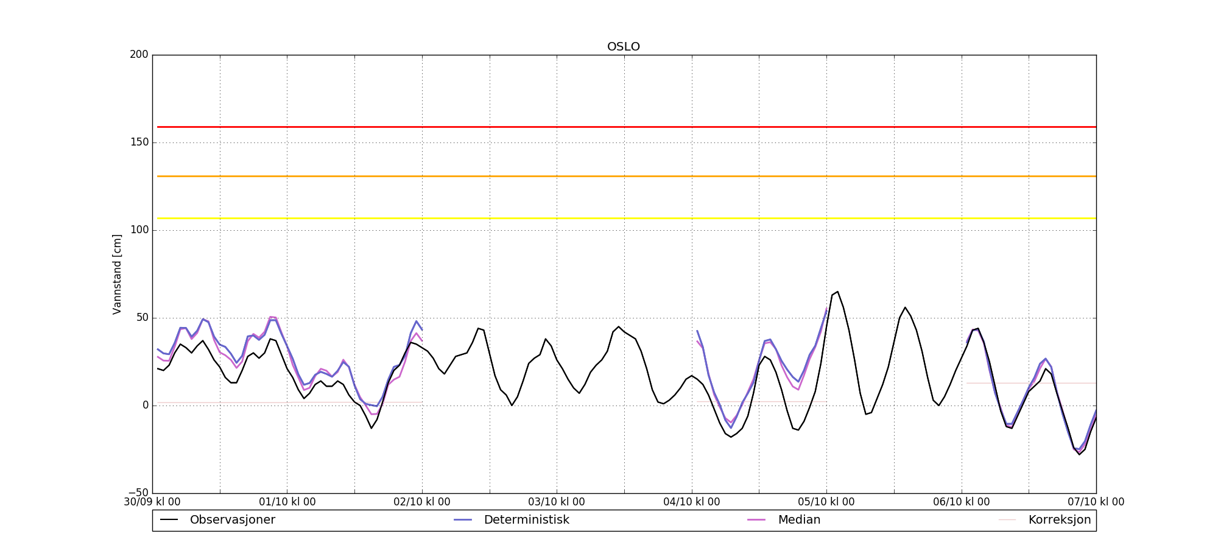
Task: Click the −50 y-axis tick label
Action: (137, 493)
